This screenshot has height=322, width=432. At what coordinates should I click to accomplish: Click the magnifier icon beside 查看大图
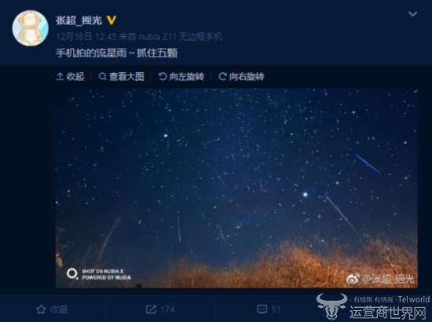[102, 76]
